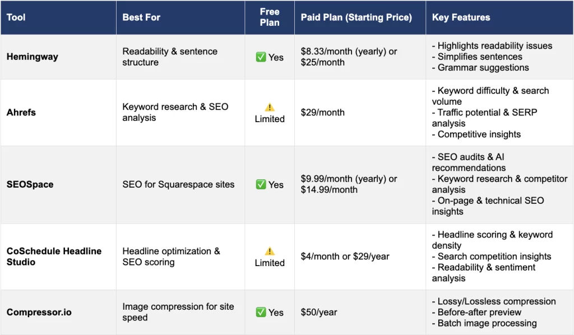The width and height of the screenshot is (574, 335).
Task: Click the Best For column header
Action: [x=141, y=17]
